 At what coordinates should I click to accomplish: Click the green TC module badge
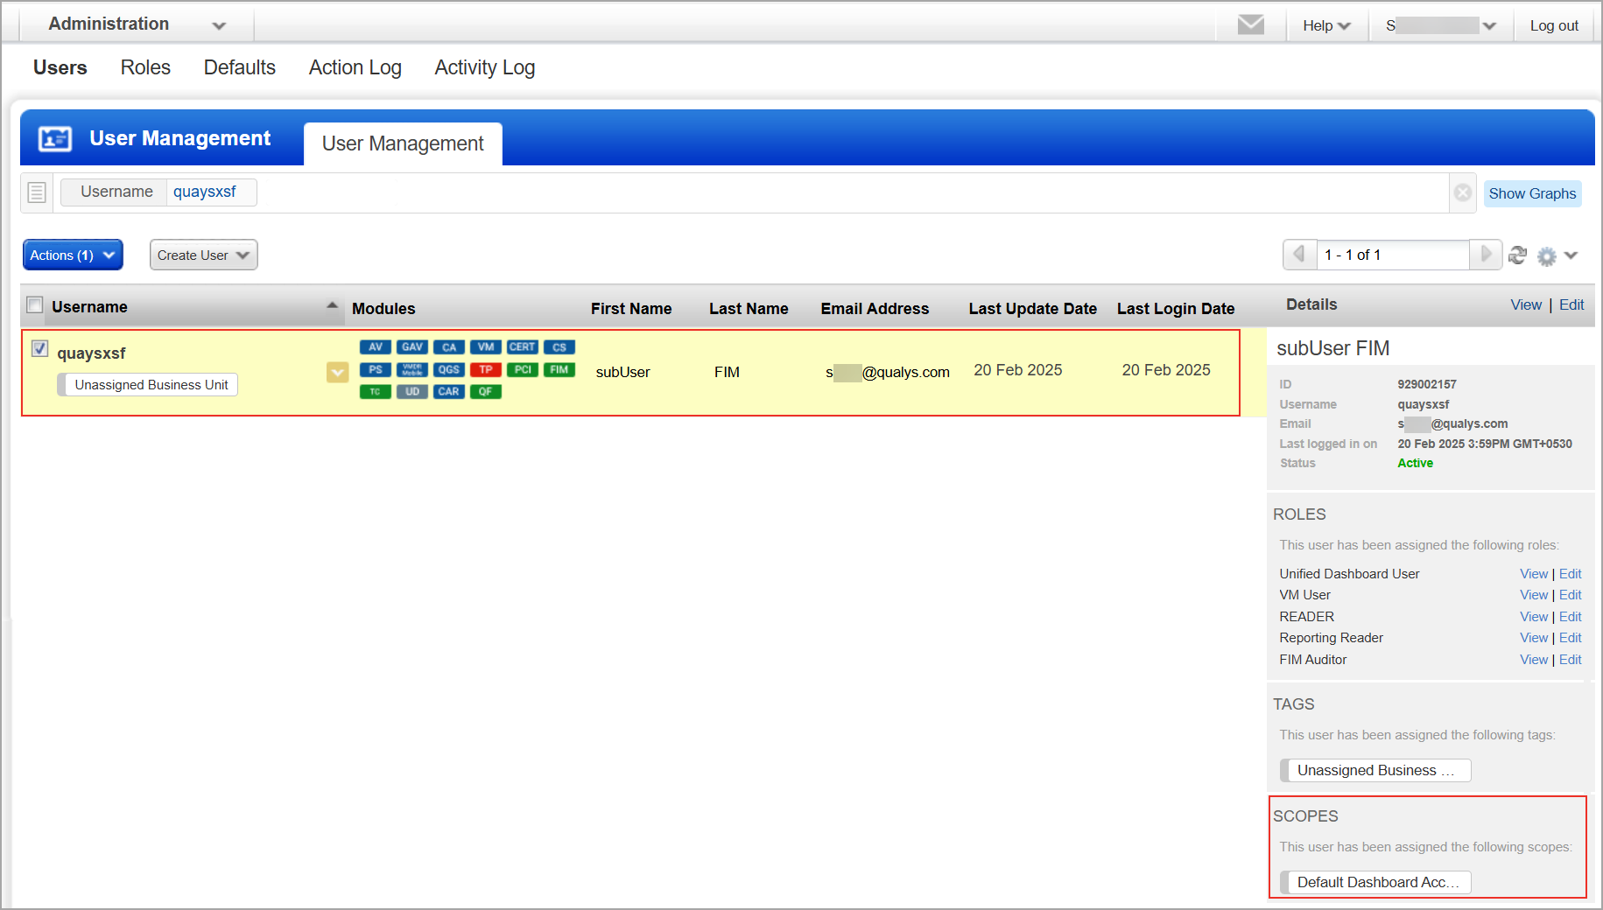375,391
